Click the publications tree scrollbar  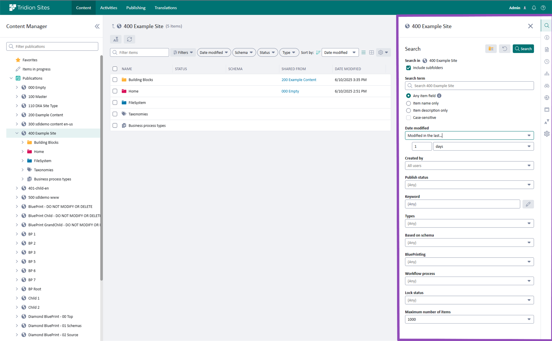pyautogui.click(x=102, y=168)
